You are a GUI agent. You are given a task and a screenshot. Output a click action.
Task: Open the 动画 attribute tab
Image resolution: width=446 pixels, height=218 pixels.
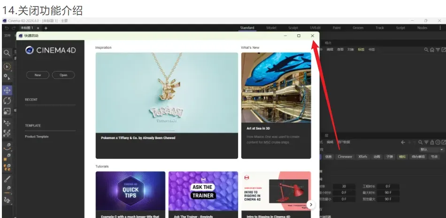pos(377,157)
